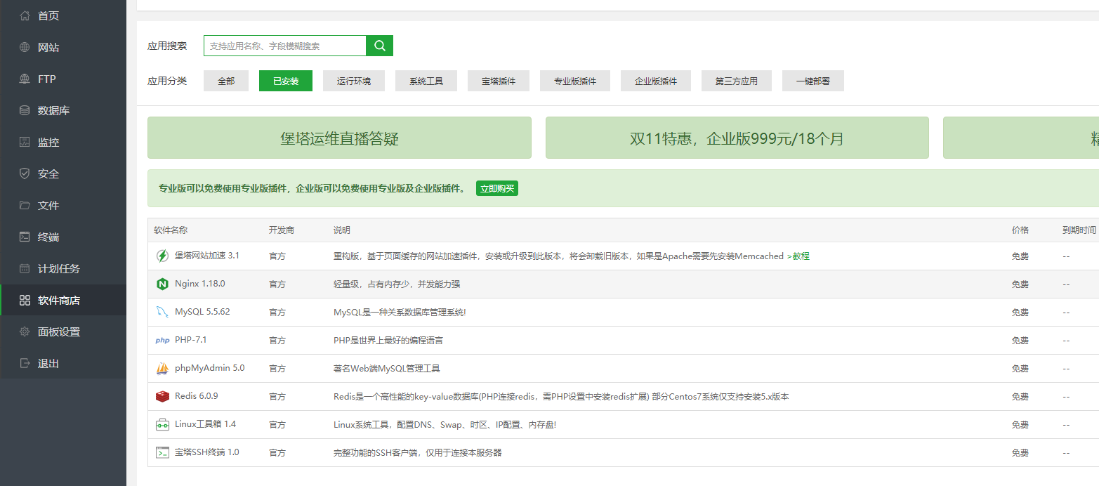This screenshot has height=486, width=1099.
Task: Click the red Redis icon
Action: [162, 397]
